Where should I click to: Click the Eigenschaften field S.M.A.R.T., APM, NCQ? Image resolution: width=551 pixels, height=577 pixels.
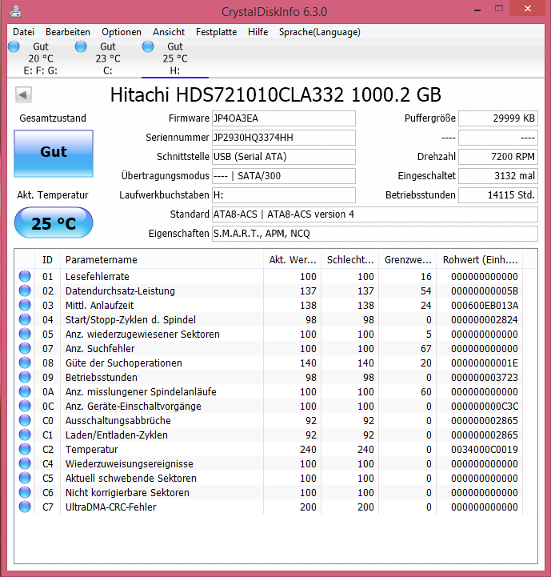tap(375, 234)
